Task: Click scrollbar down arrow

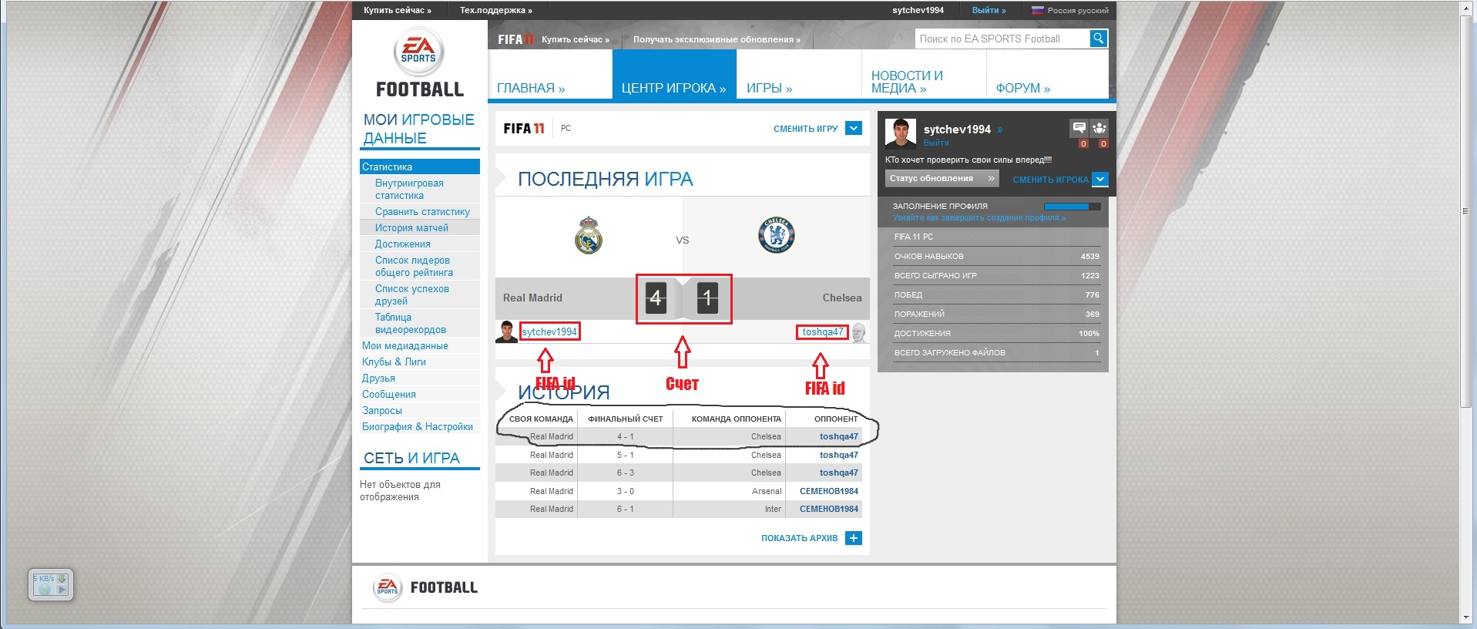Action: pos(1468,617)
